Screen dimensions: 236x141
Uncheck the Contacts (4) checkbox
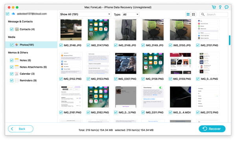click(x=11, y=29)
